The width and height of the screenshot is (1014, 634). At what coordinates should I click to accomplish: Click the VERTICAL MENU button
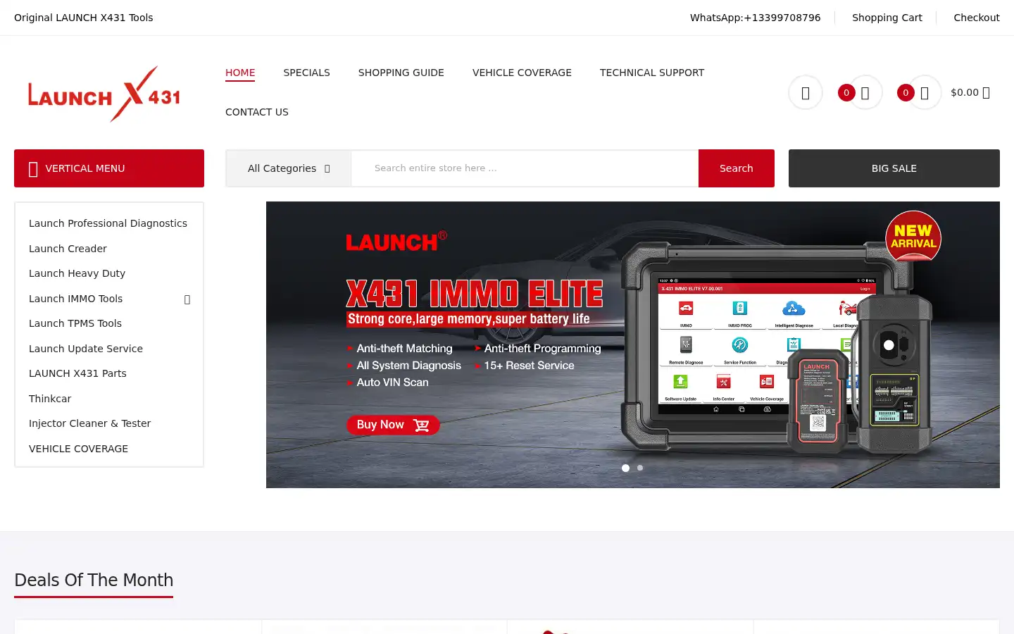109,168
